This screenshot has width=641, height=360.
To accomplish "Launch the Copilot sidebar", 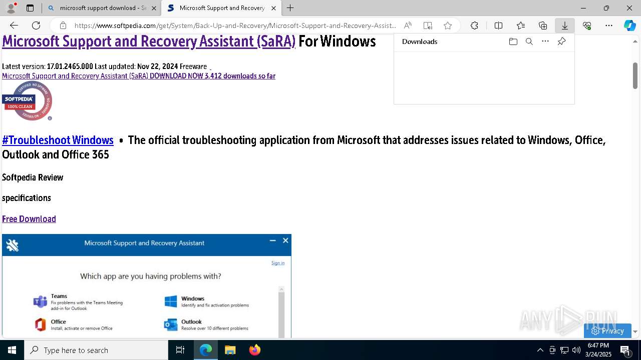I will click(x=630, y=25).
